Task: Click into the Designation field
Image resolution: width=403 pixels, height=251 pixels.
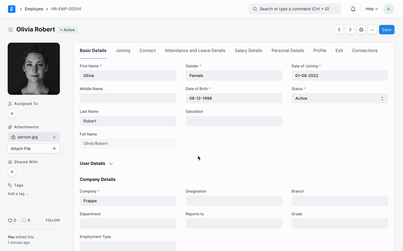Action: pos(234,201)
